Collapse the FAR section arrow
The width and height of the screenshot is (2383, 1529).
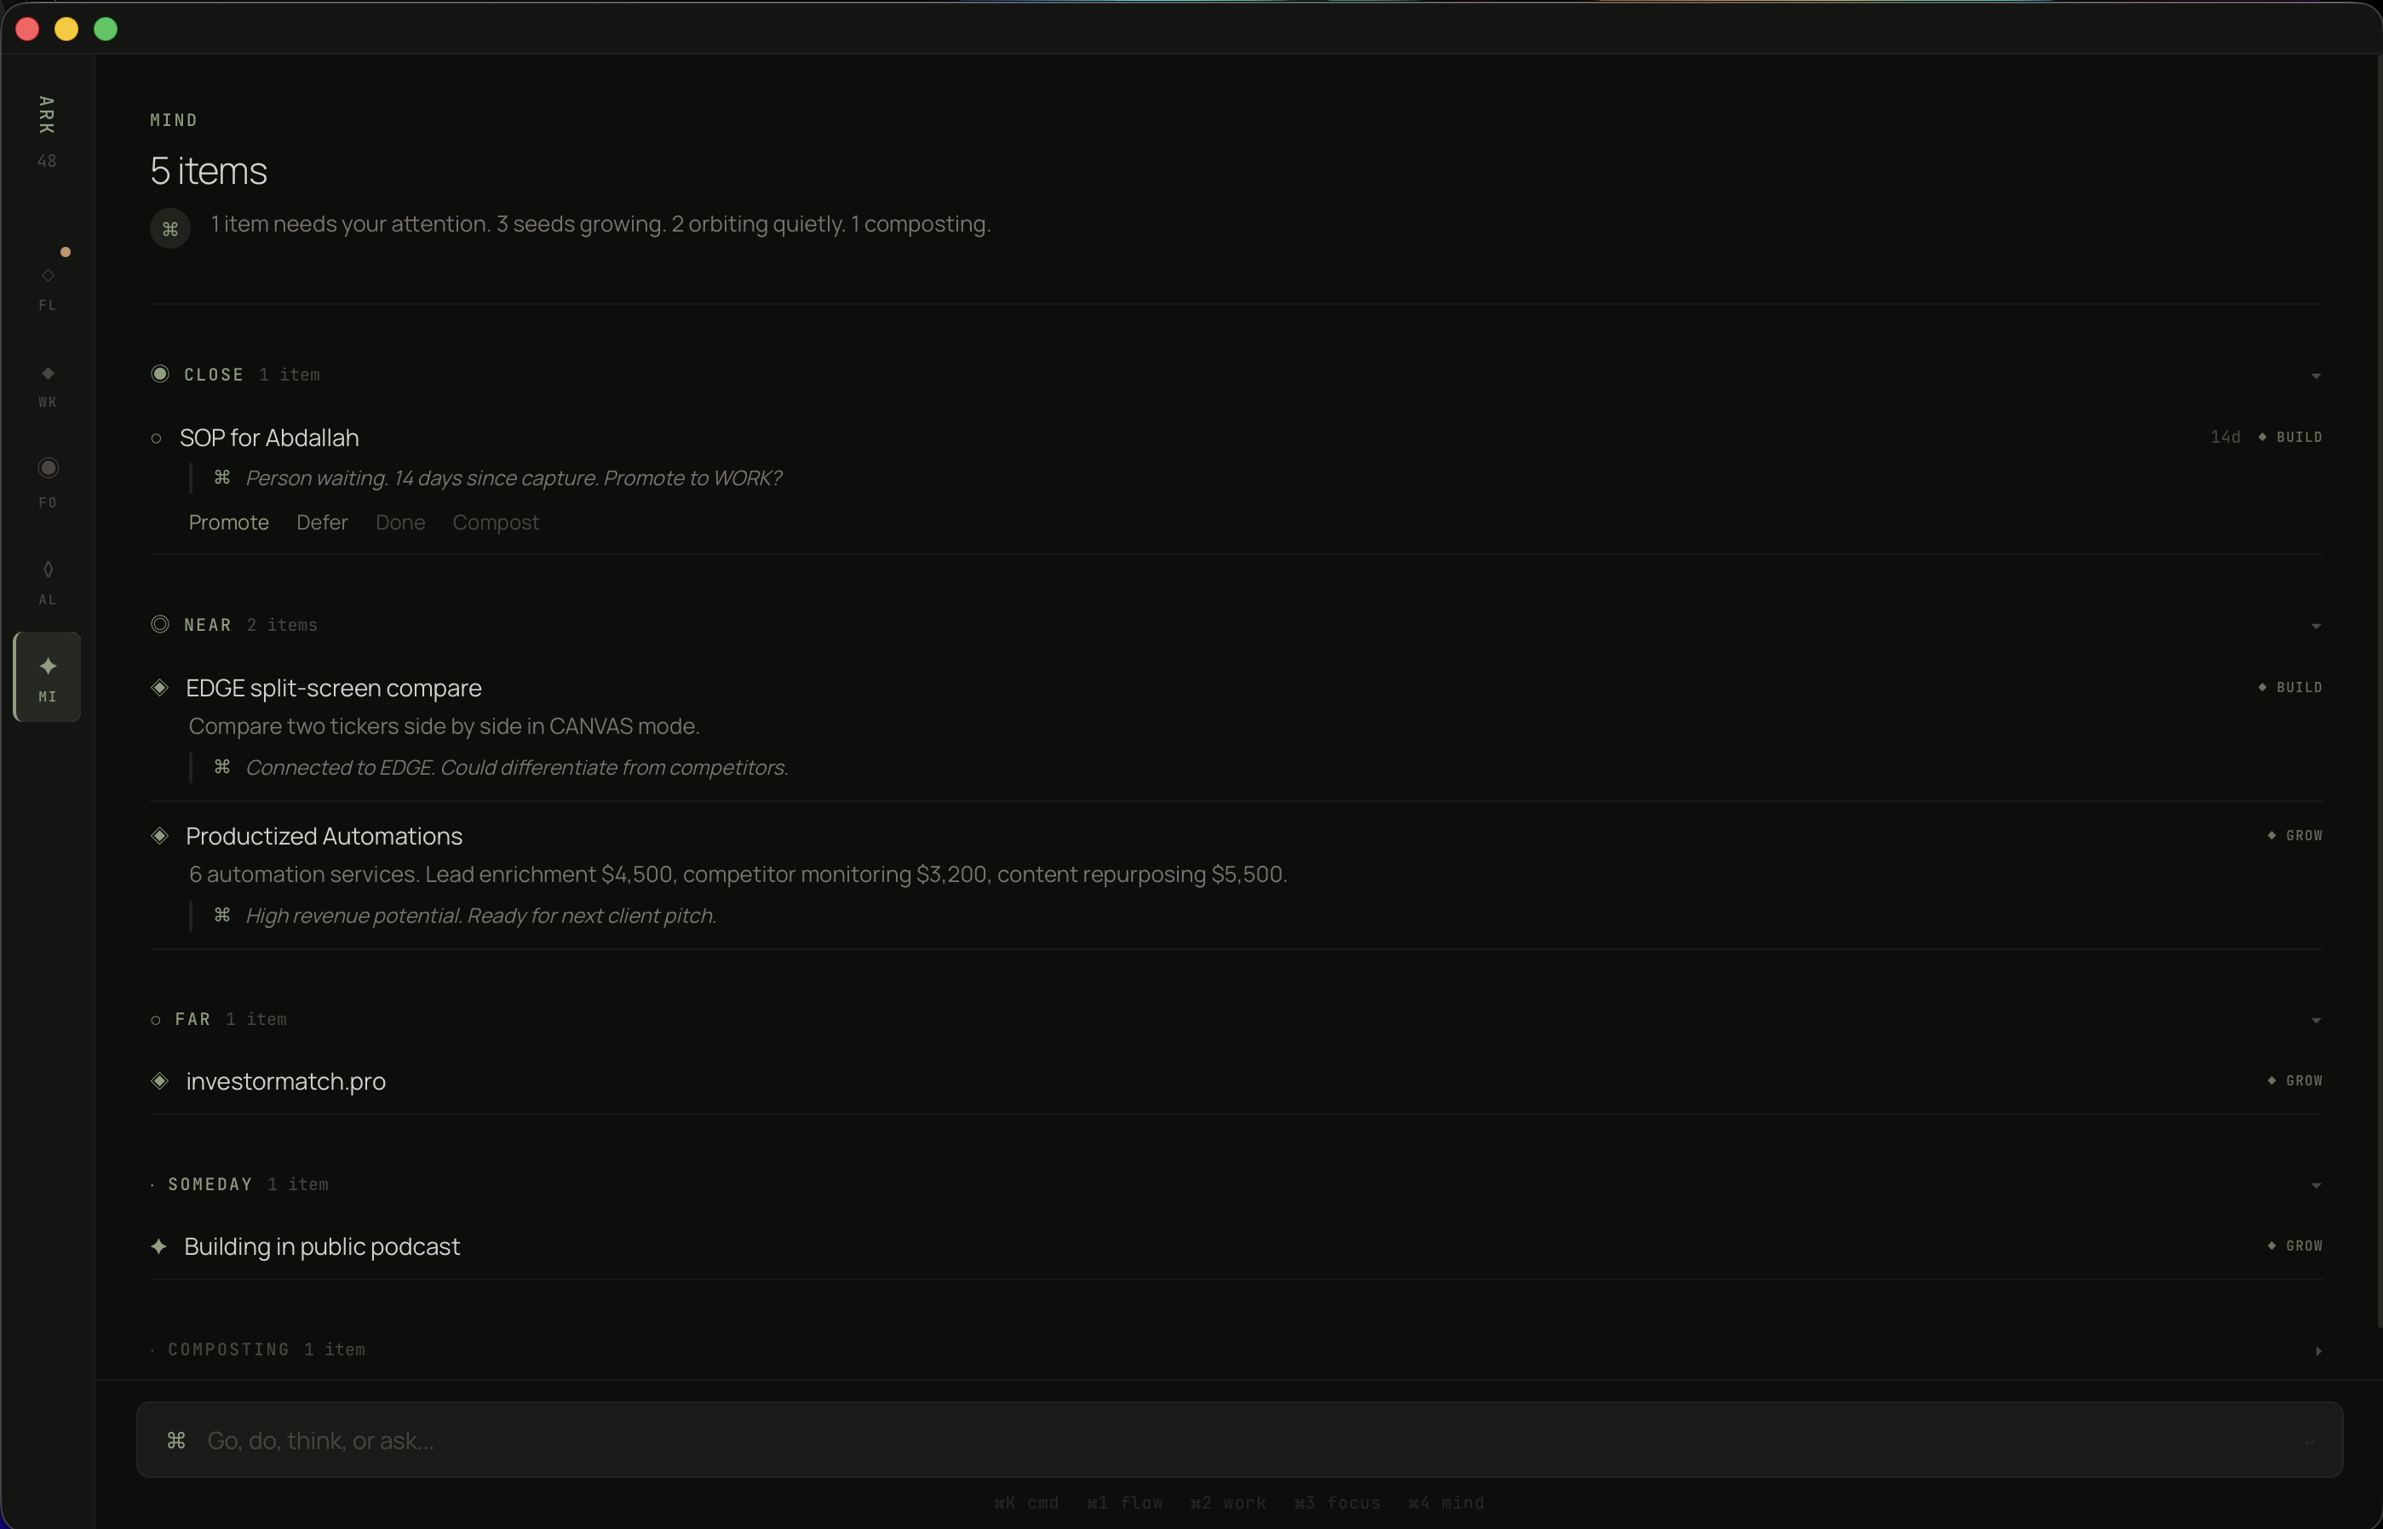tap(2316, 1021)
